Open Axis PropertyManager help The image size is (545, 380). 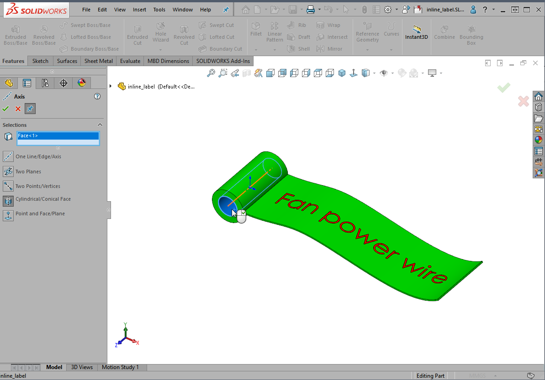(97, 96)
